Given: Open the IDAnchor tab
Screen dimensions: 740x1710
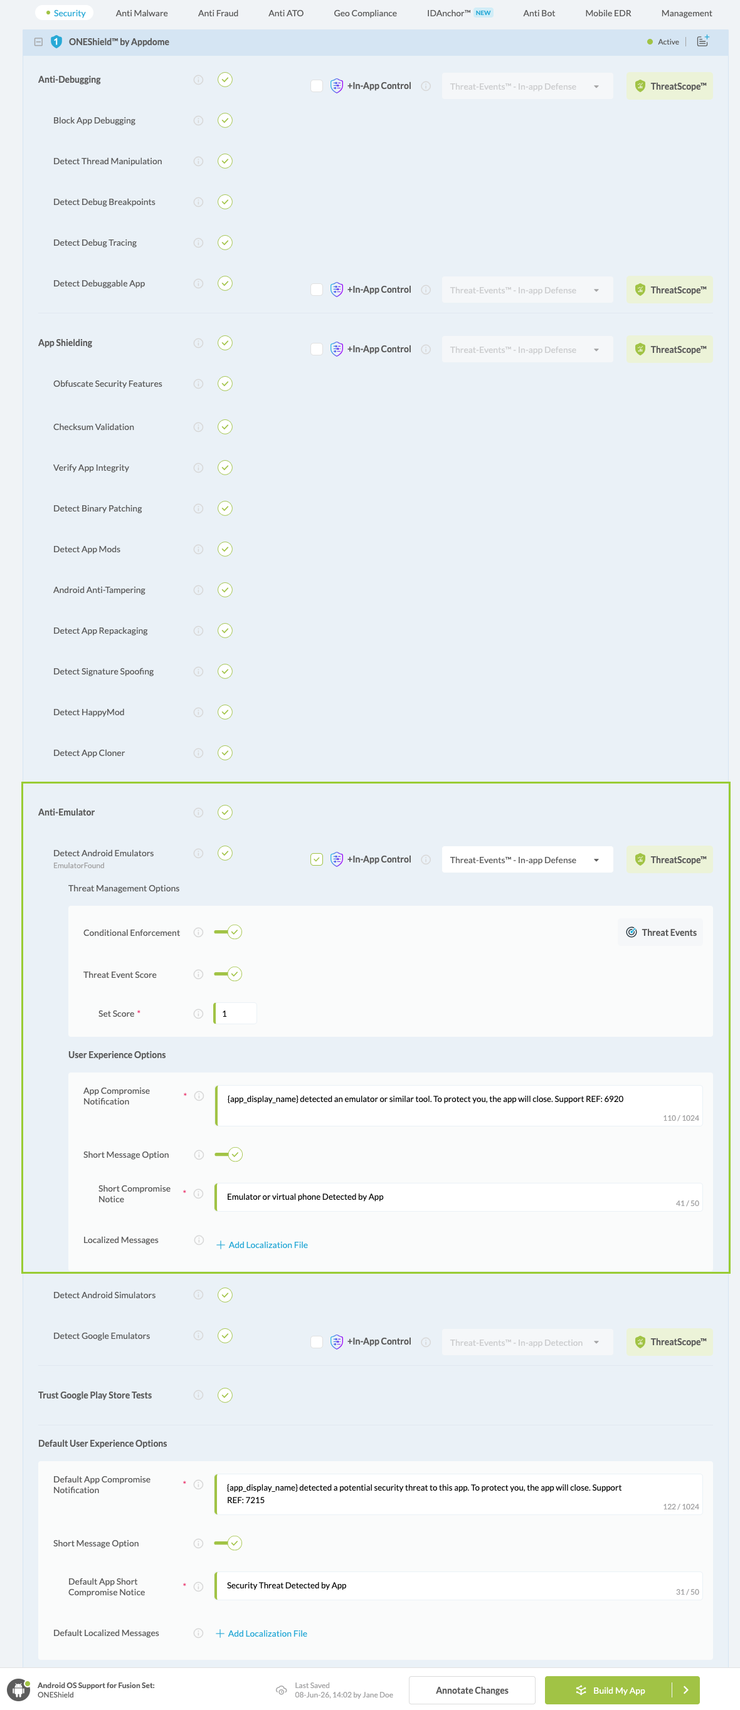Looking at the screenshot, I should [x=460, y=13].
